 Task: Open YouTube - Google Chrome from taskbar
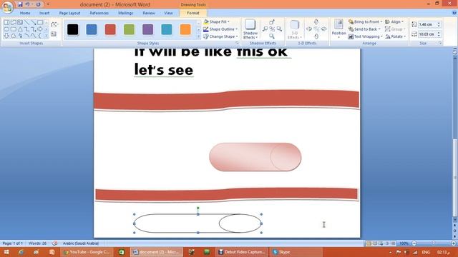[x=87, y=252]
